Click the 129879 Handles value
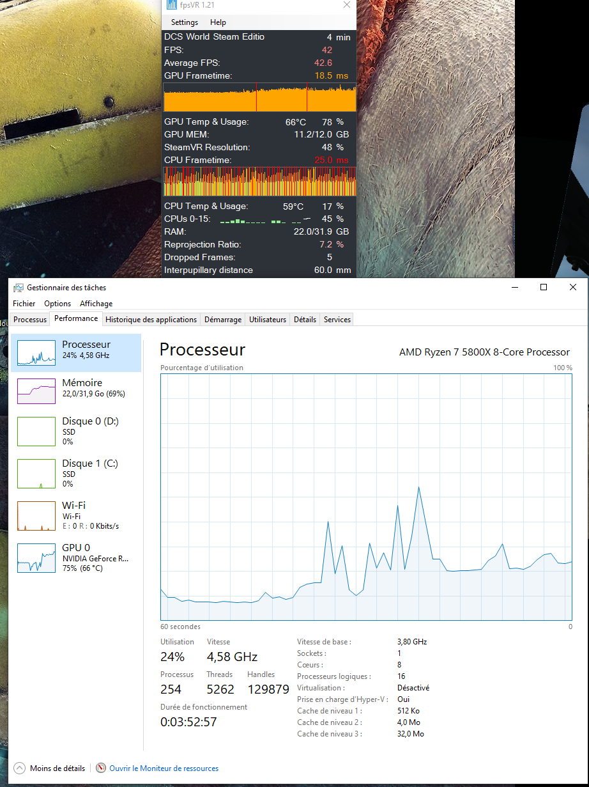This screenshot has height=787, width=589. point(268,690)
